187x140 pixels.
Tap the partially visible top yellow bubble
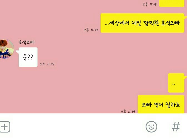tap(172, 3)
